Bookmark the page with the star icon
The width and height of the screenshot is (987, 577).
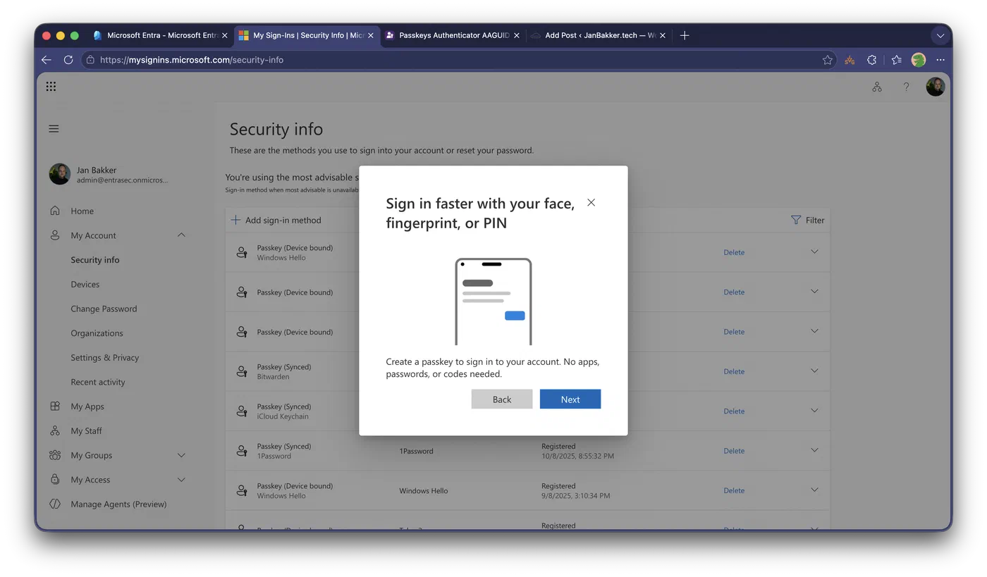click(x=828, y=60)
